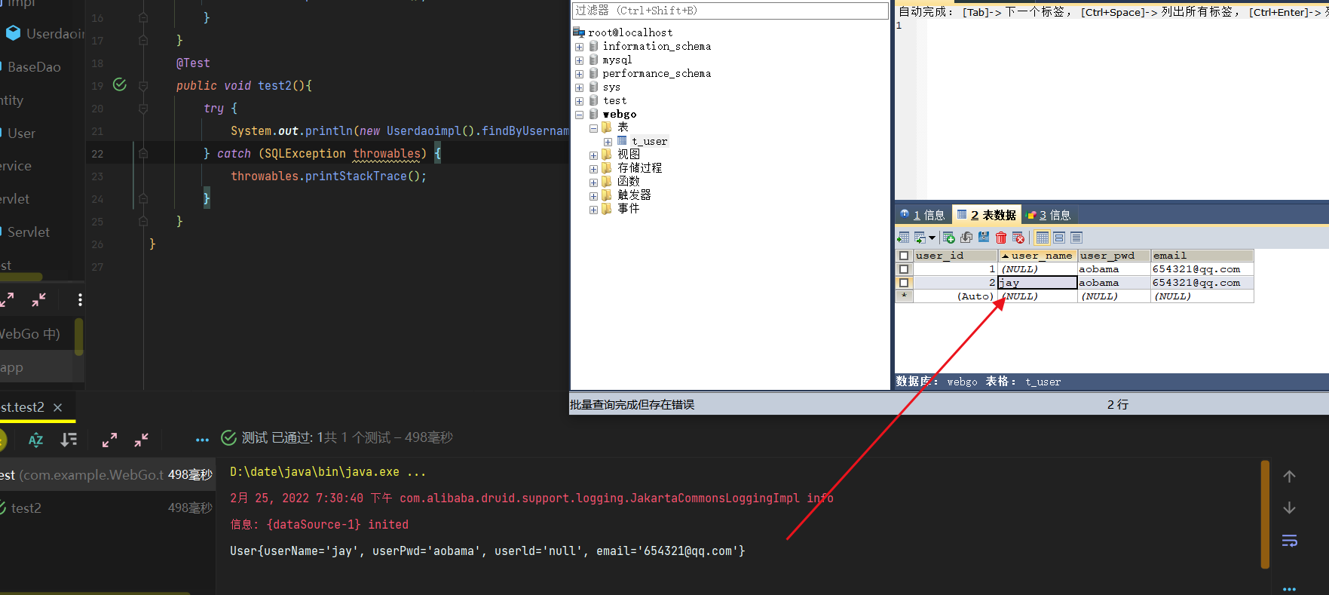Viewport: 1329px width, 595px height.
Task: Expand all test results in run panel
Action: pyautogui.click(x=110, y=440)
